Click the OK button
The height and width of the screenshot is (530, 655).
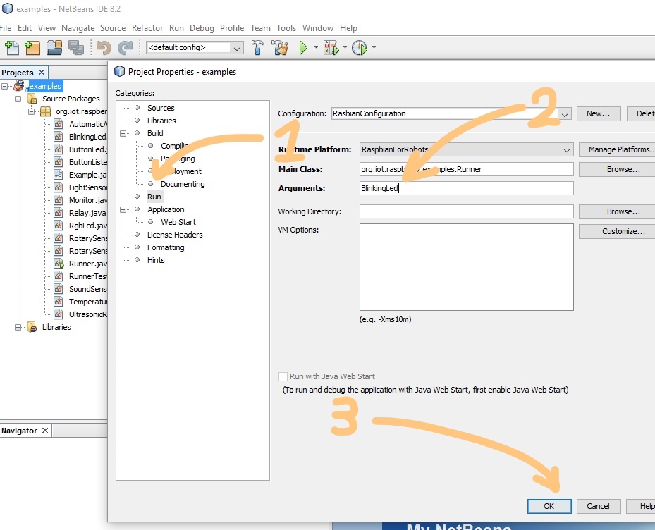[549, 506]
